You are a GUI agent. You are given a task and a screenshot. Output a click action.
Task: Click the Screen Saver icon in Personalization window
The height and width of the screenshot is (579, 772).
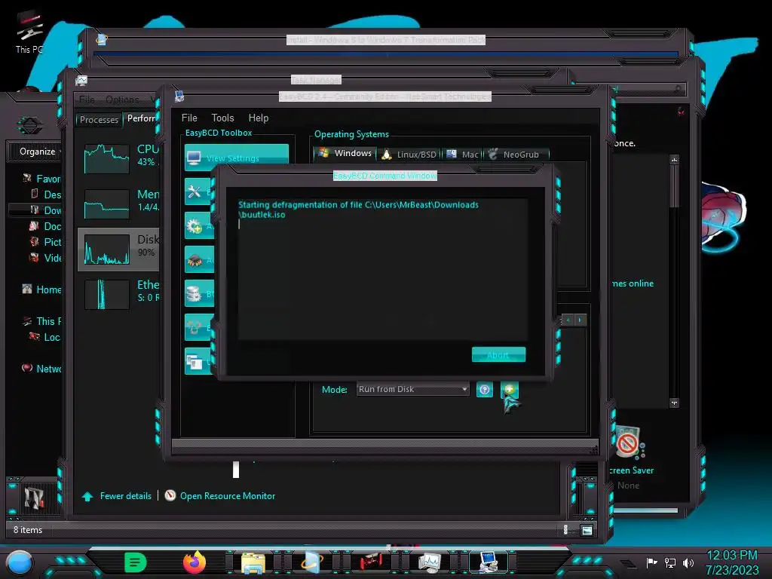click(x=629, y=443)
